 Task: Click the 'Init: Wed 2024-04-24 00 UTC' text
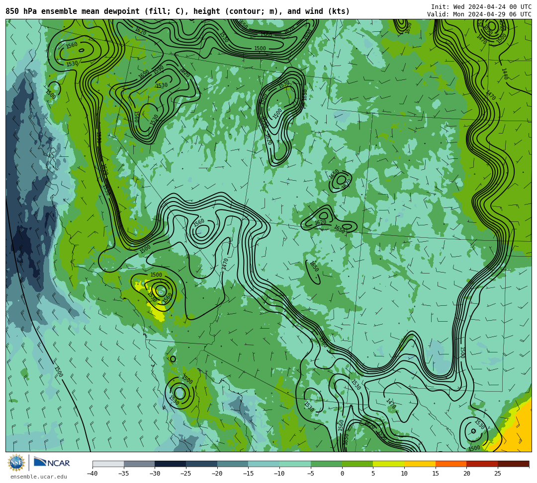pyautogui.click(x=481, y=7)
